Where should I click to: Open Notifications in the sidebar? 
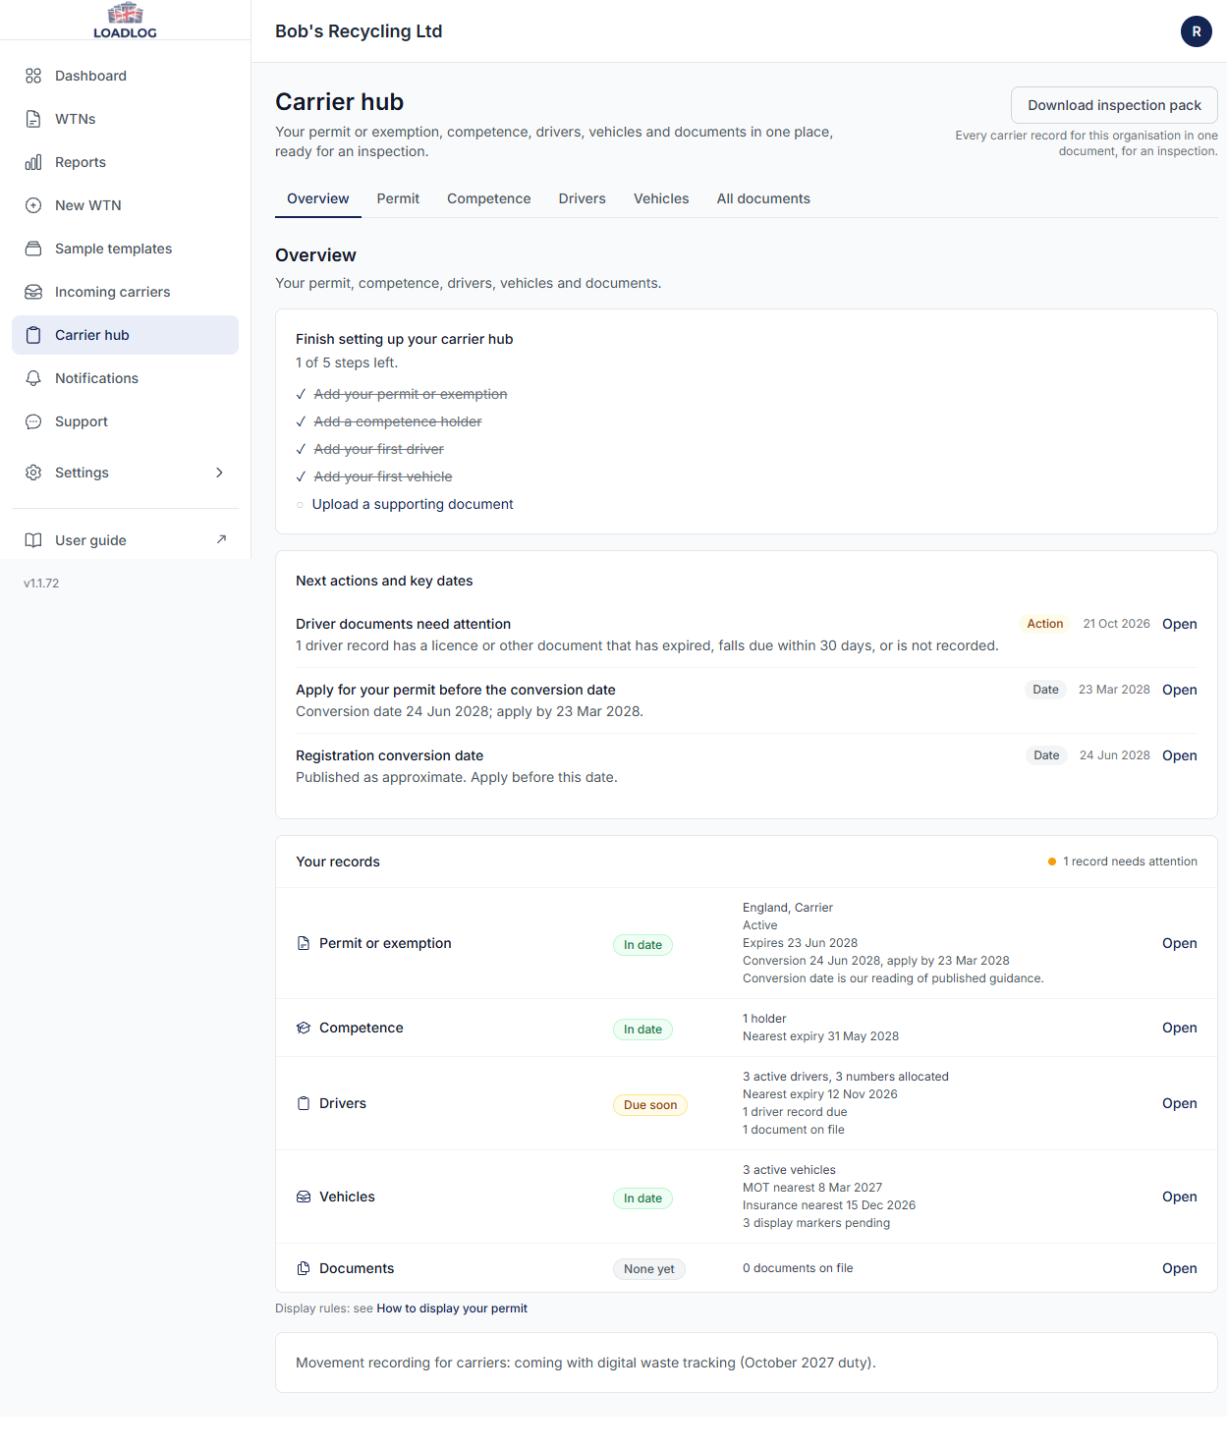coord(125,378)
